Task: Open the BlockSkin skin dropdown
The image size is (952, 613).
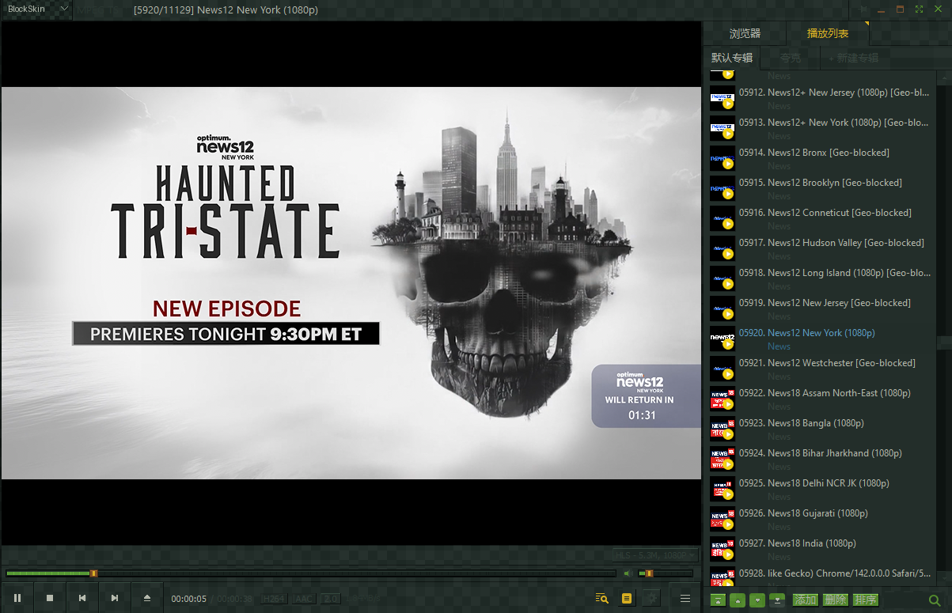Action: tap(37, 9)
